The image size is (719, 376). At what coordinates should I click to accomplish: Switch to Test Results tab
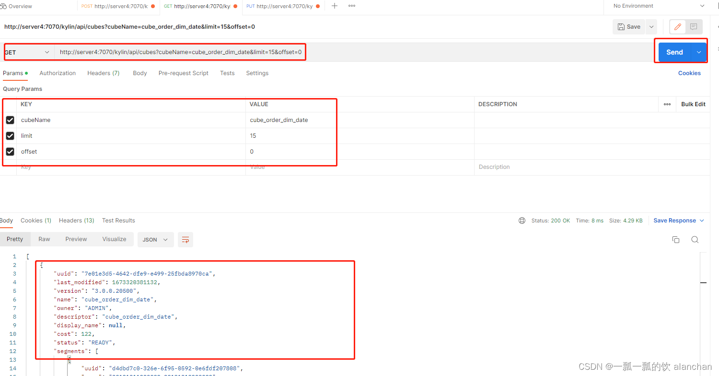(x=118, y=221)
